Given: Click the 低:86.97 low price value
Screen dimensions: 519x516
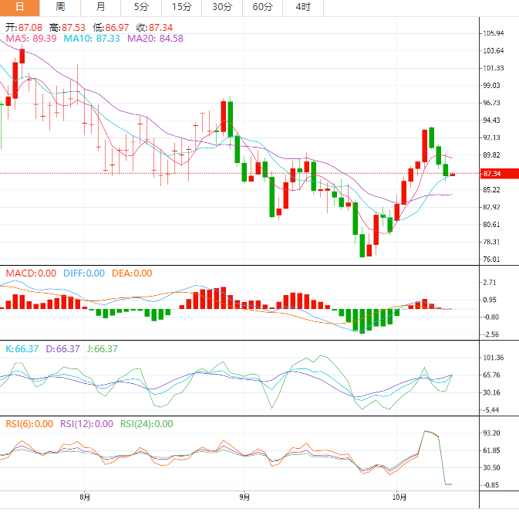Looking at the screenshot, I should tap(111, 28).
